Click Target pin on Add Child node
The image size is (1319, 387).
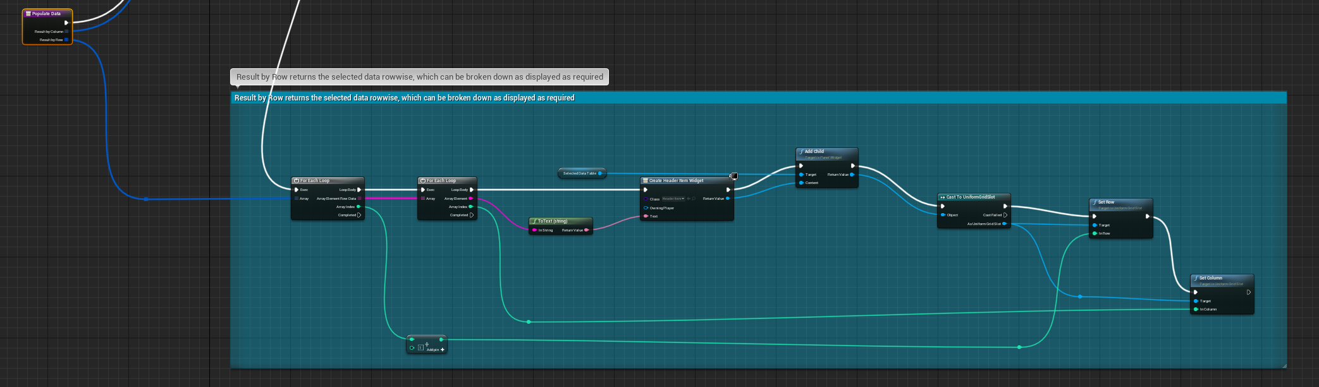coord(801,175)
